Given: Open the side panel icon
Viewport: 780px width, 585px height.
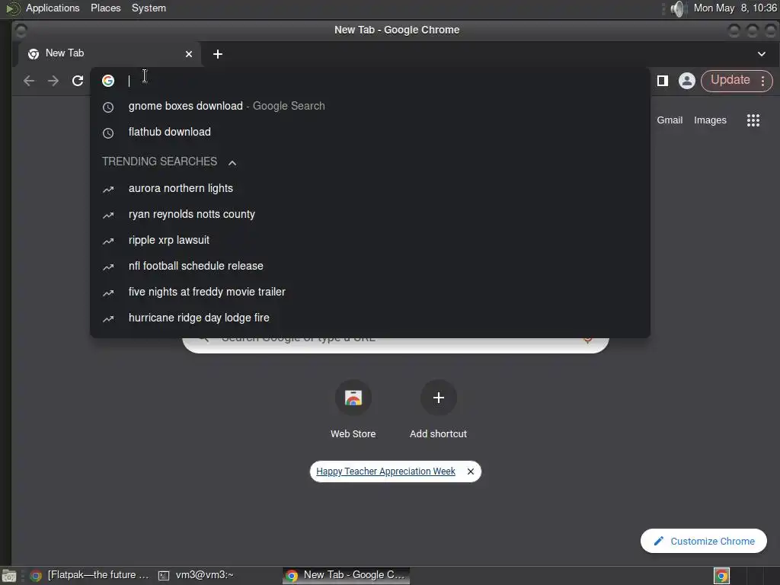Looking at the screenshot, I should point(662,81).
